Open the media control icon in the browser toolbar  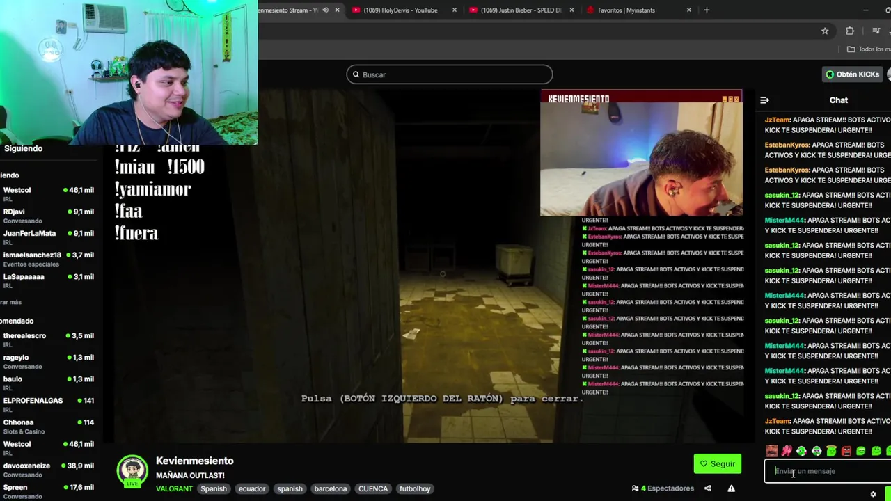875,31
